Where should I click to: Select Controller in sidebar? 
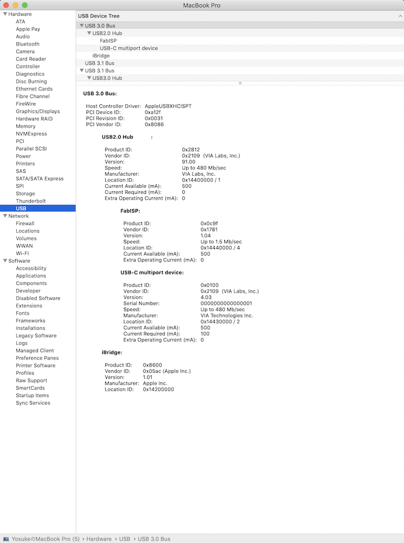27,67
